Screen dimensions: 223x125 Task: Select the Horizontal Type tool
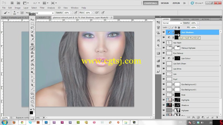pyautogui.click(x=32, y=81)
